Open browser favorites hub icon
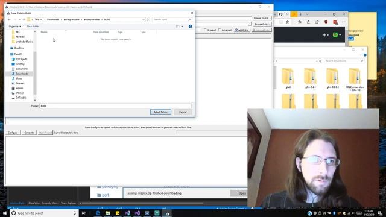 pyautogui.click(x=300, y=22)
